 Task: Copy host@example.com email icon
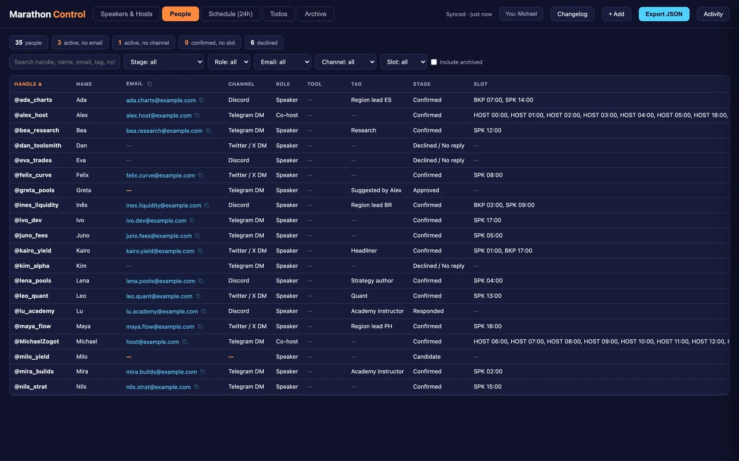click(x=185, y=342)
